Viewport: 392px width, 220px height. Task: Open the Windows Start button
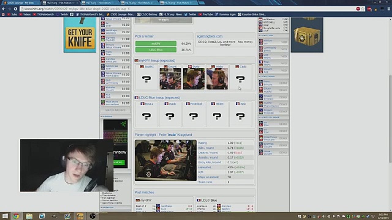pos(5,216)
